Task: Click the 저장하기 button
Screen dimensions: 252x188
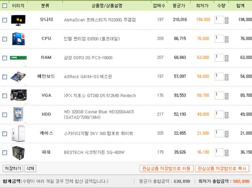Action: pyautogui.click(x=13, y=168)
